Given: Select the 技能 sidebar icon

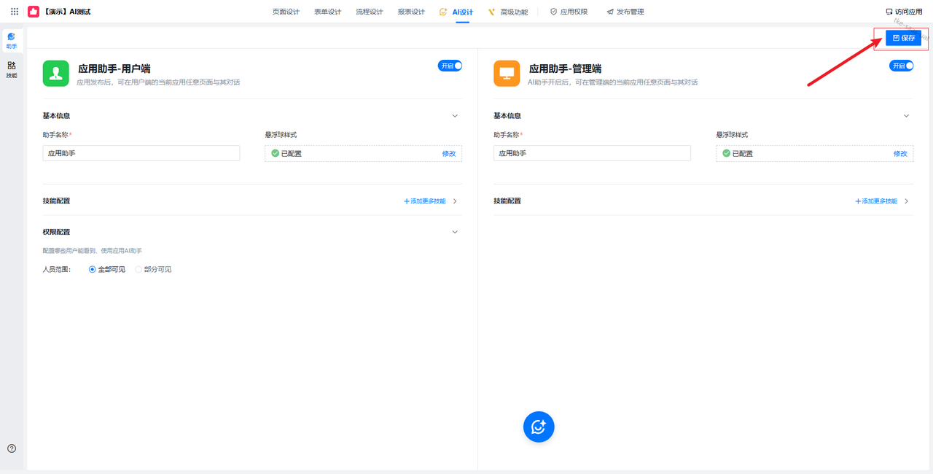Looking at the screenshot, I should 12,69.
